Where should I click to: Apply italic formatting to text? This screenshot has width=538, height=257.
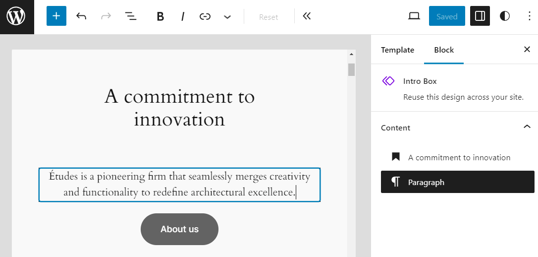click(x=182, y=17)
